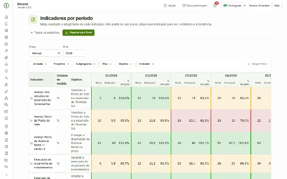Open the Objetivo filter dropdown

(x=125, y=64)
